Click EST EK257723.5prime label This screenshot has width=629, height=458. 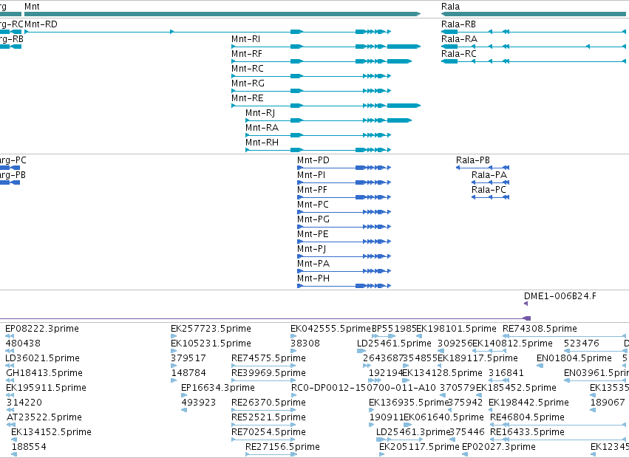(211, 329)
